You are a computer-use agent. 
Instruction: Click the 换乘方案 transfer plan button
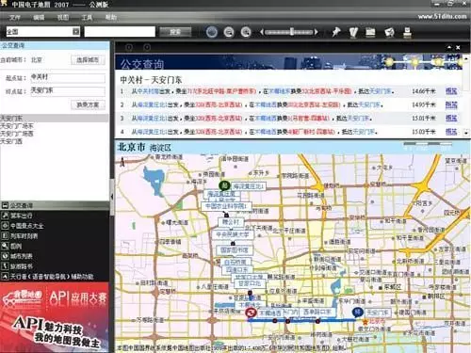(x=88, y=104)
